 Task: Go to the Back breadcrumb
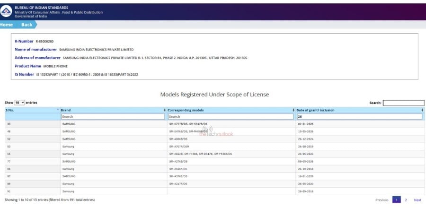tap(27, 25)
